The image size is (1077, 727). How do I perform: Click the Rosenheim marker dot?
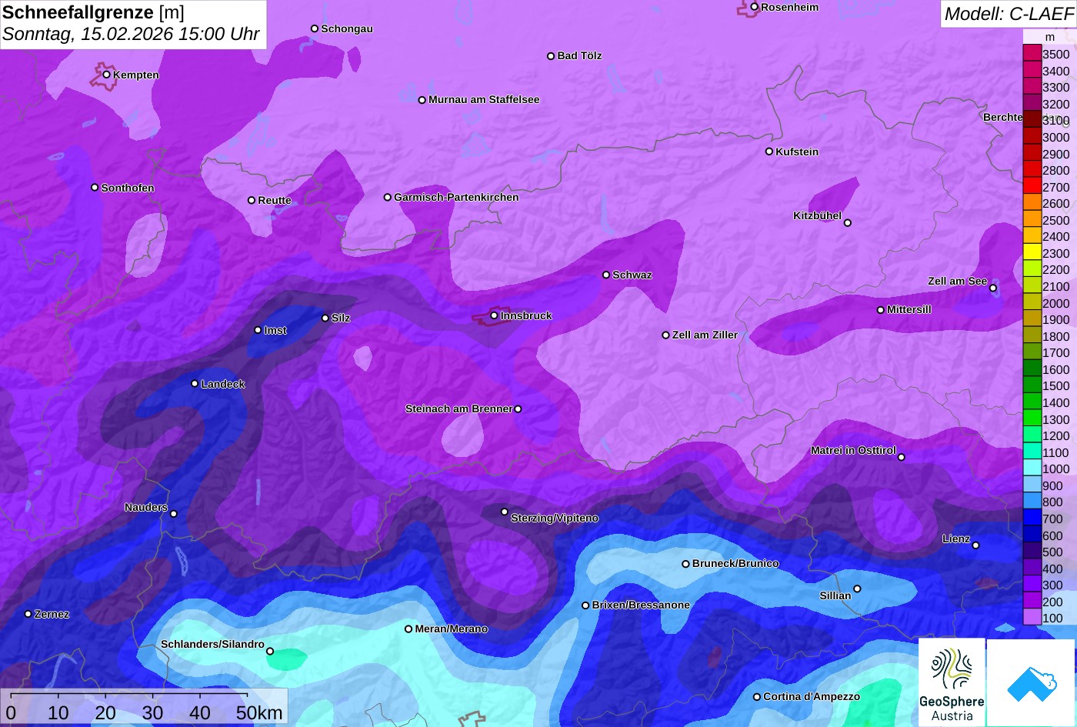[x=755, y=7]
